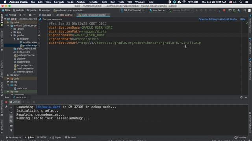Open the Terminal tool window
Viewport: 252px width, 141px height.
click(70, 137)
